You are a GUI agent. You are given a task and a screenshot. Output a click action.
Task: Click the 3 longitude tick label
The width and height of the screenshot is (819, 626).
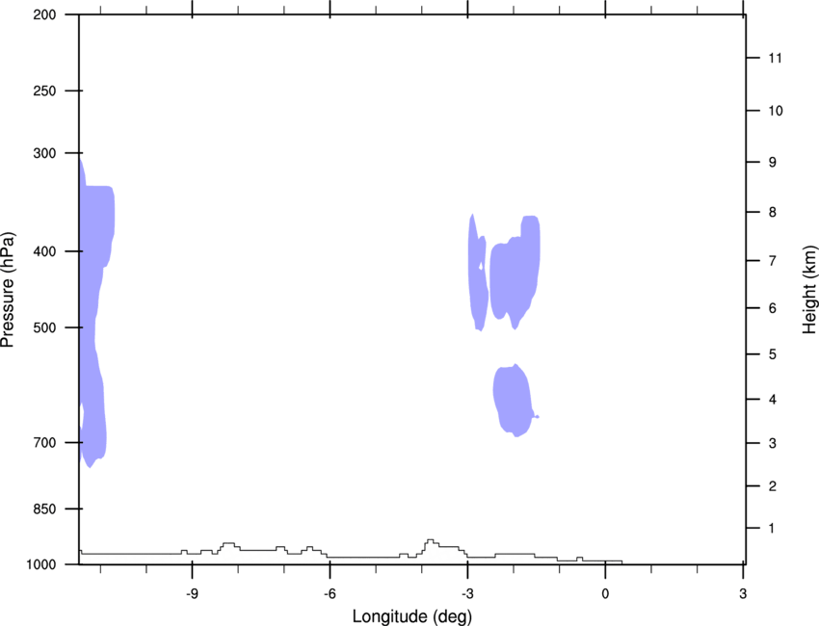(x=743, y=593)
